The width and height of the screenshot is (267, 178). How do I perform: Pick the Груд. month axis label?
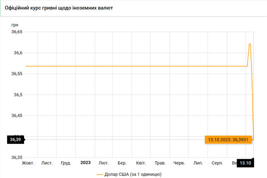coord(66,163)
